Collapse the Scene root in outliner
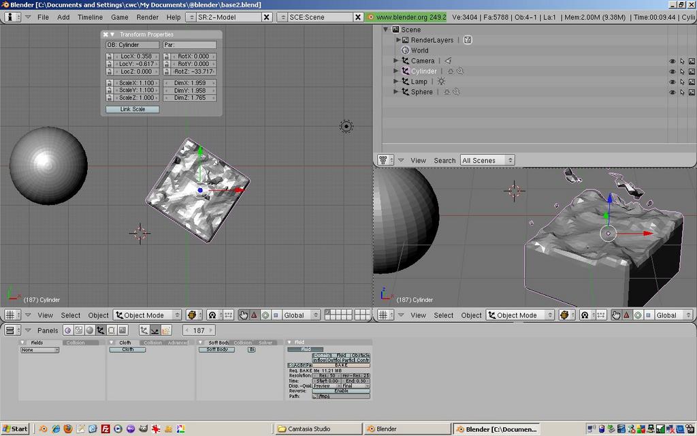Image resolution: width=697 pixels, height=436 pixels. [x=385, y=29]
